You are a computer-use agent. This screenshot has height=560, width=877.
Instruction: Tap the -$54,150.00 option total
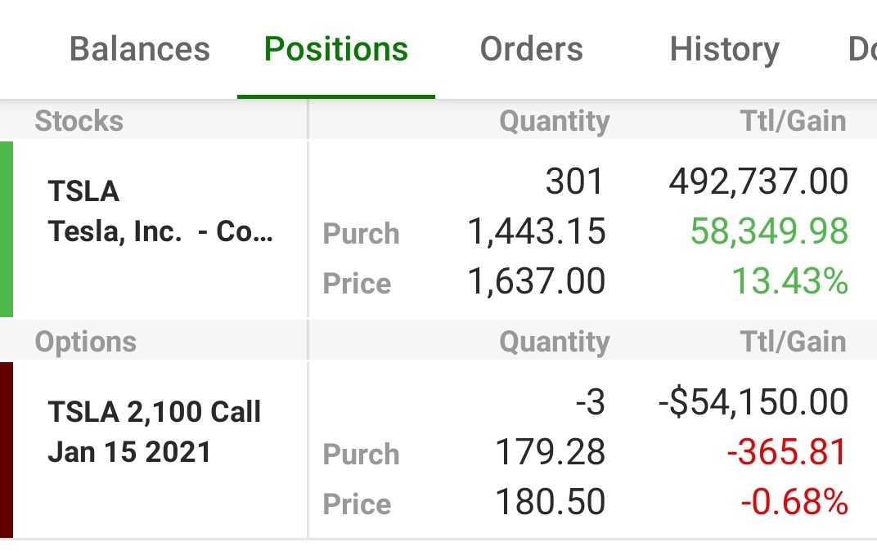753,402
